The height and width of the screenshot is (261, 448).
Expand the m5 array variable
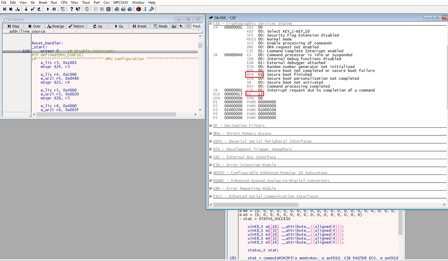pos(240,215)
